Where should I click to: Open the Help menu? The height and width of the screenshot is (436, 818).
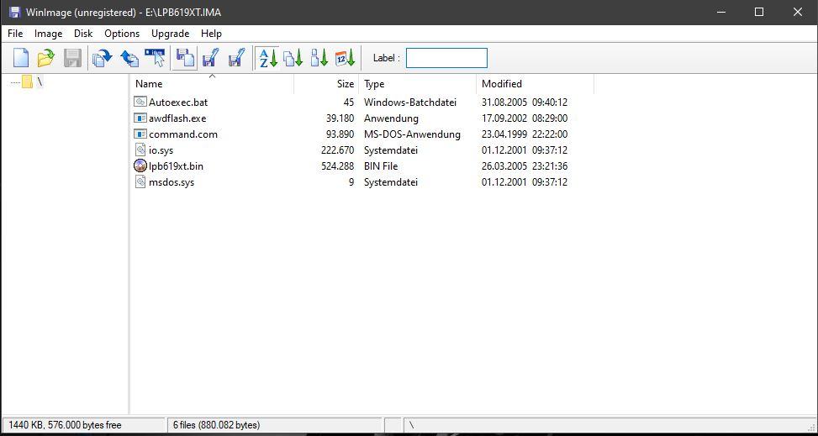pyautogui.click(x=211, y=34)
